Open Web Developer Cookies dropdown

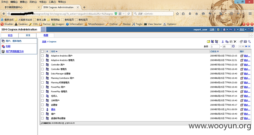(21, 24)
